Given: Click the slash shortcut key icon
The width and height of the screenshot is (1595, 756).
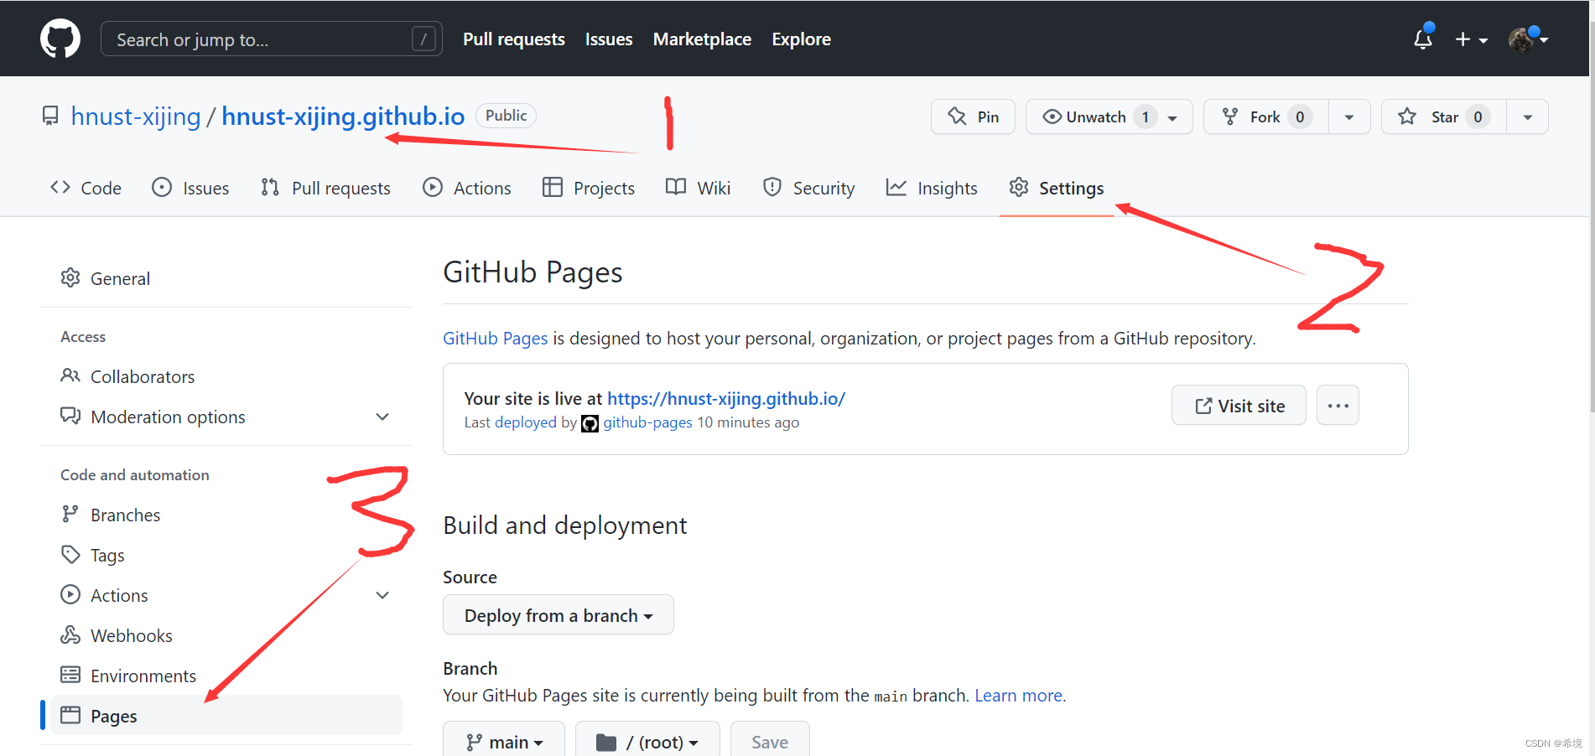Looking at the screenshot, I should (424, 39).
